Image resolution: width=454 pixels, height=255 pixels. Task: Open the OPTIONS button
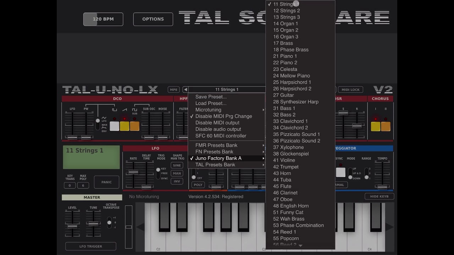[153, 19]
